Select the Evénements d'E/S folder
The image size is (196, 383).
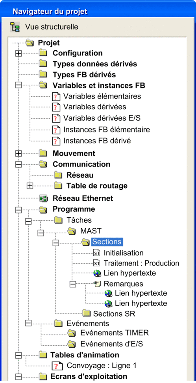click(x=112, y=344)
